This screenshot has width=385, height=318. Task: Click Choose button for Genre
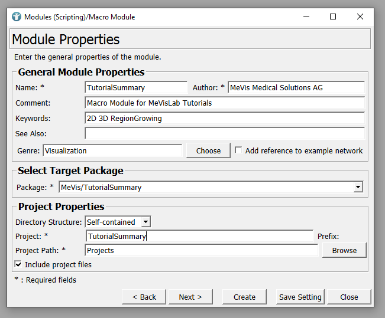tap(208, 150)
